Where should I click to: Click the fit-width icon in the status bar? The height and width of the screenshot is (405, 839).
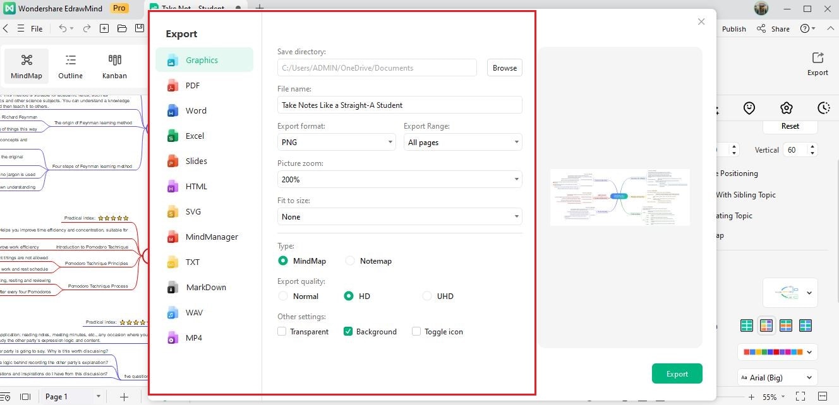[823, 397]
